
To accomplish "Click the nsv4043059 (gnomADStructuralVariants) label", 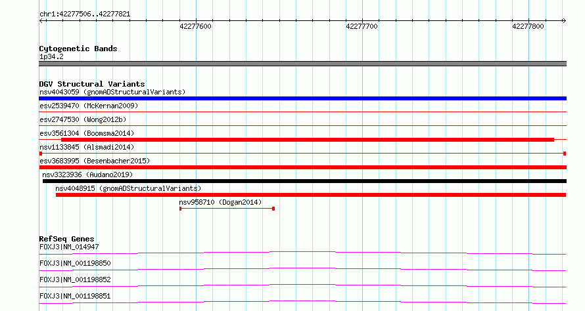I will pyautogui.click(x=112, y=92).
